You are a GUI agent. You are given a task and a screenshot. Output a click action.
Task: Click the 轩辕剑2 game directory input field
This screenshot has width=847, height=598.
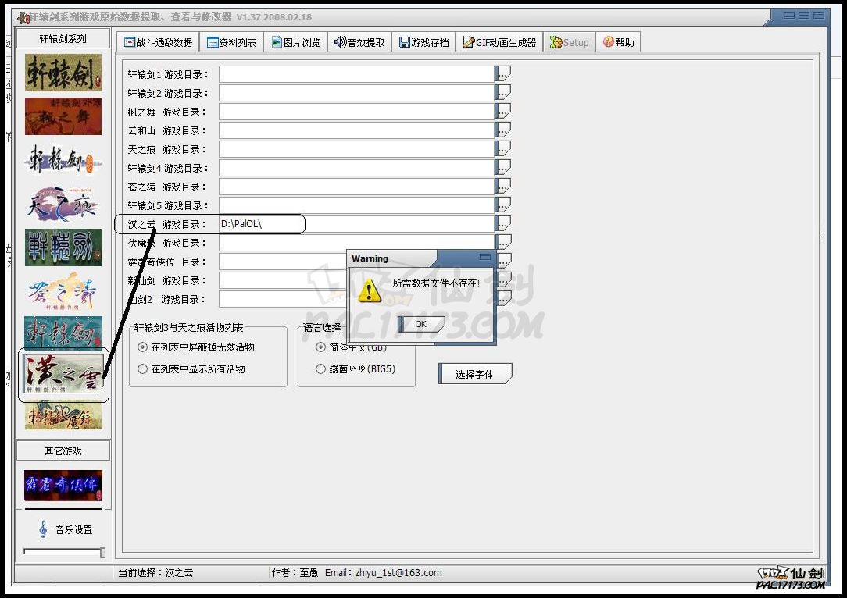pos(356,93)
